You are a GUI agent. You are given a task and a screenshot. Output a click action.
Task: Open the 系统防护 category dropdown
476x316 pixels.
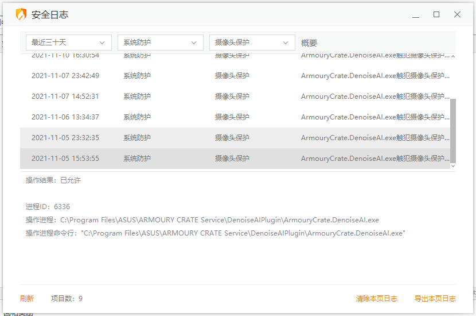coord(160,43)
